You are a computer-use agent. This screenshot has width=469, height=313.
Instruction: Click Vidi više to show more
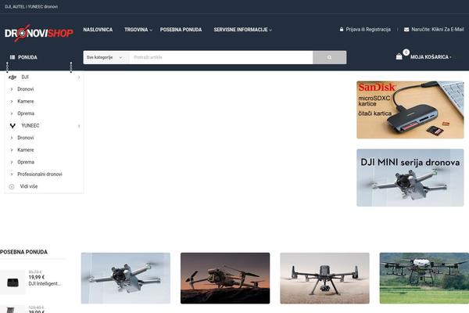coord(29,186)
